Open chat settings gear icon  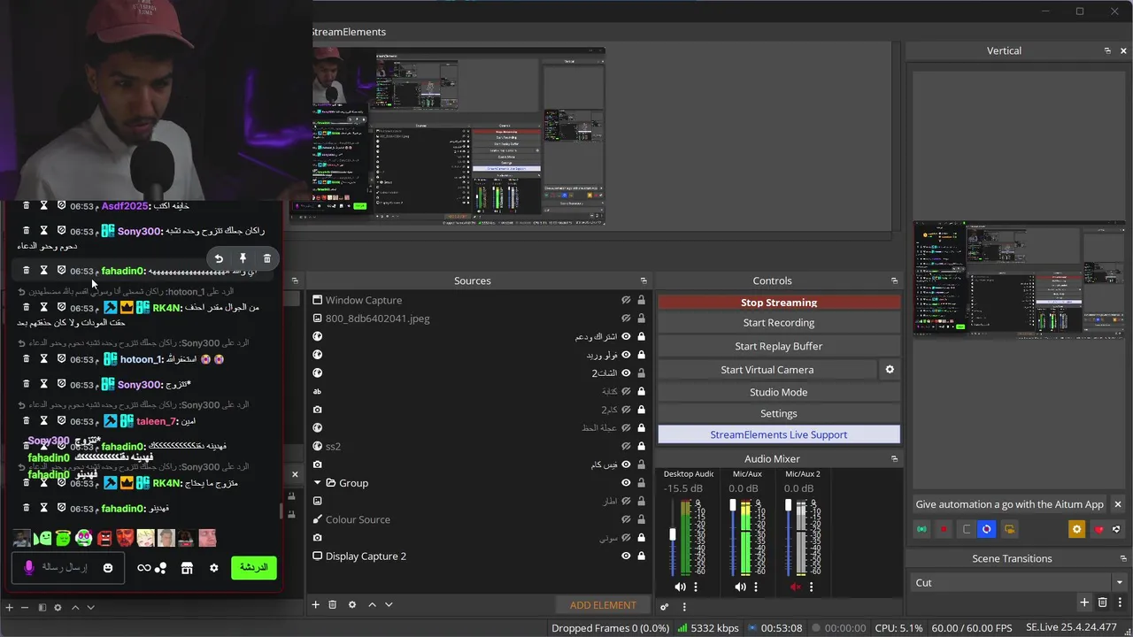point(213,568)
